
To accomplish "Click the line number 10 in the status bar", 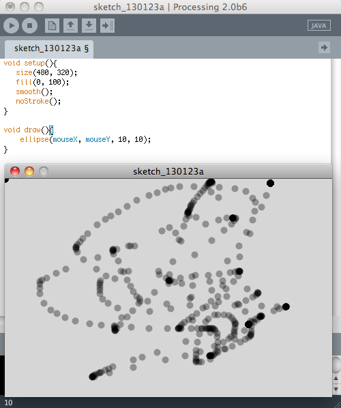I will pyautogui.click(x=8, y=403).
